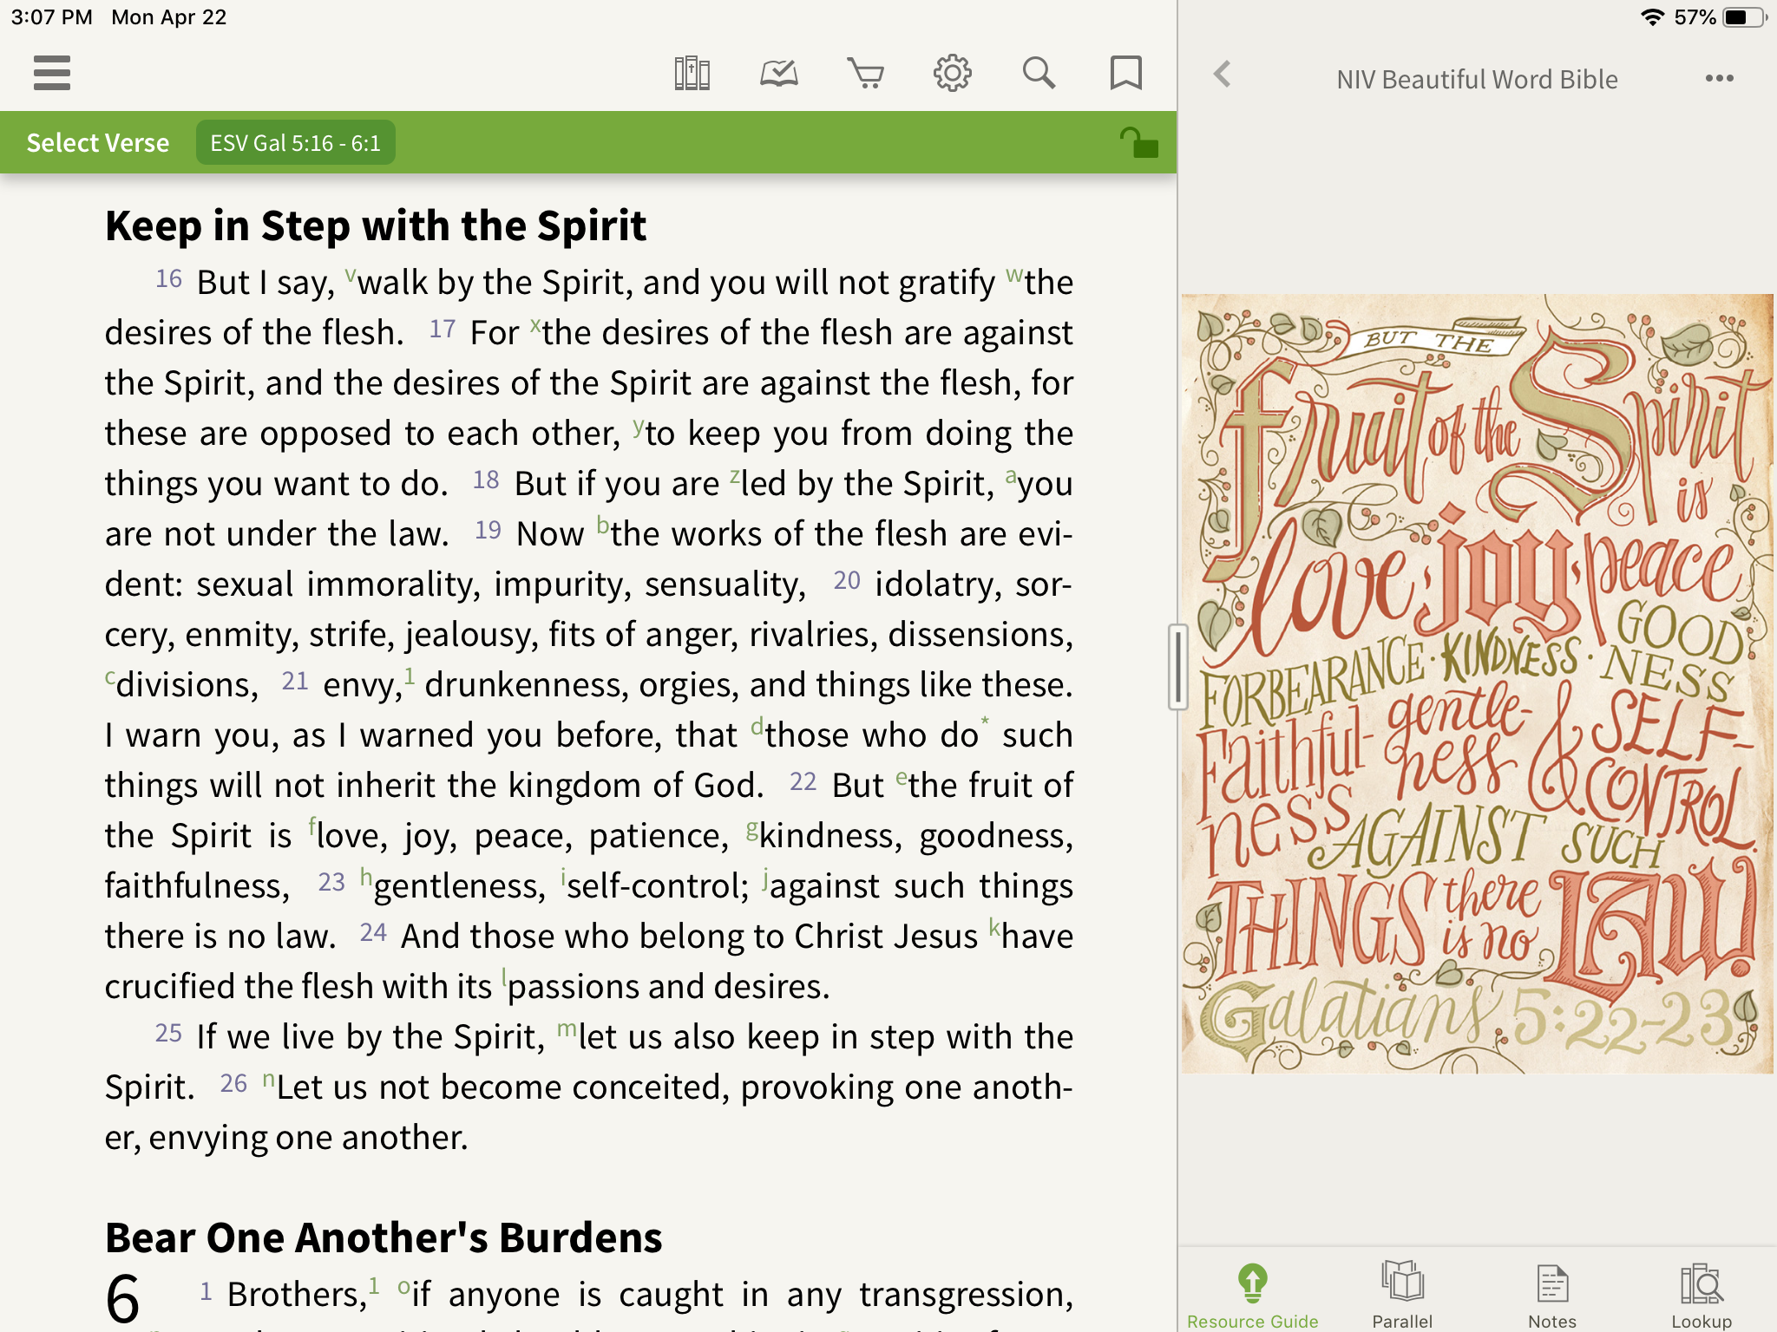Tap the bookmark icon
The height and width of the screenshot is (1332, 1777).
coord(1125,74)
